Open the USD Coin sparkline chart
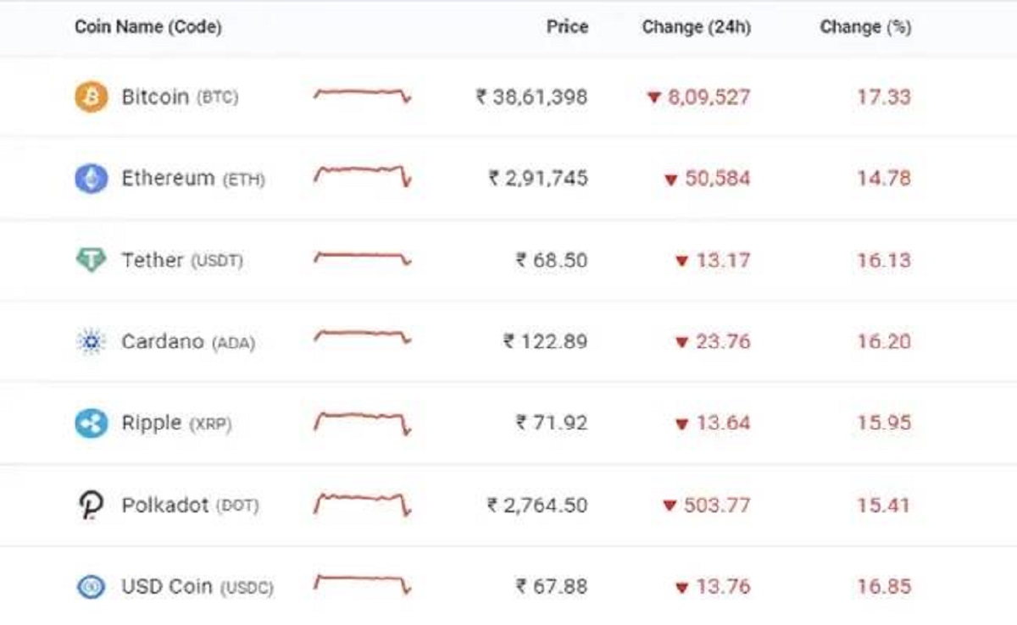1017x625 pixels. (363, 584)
